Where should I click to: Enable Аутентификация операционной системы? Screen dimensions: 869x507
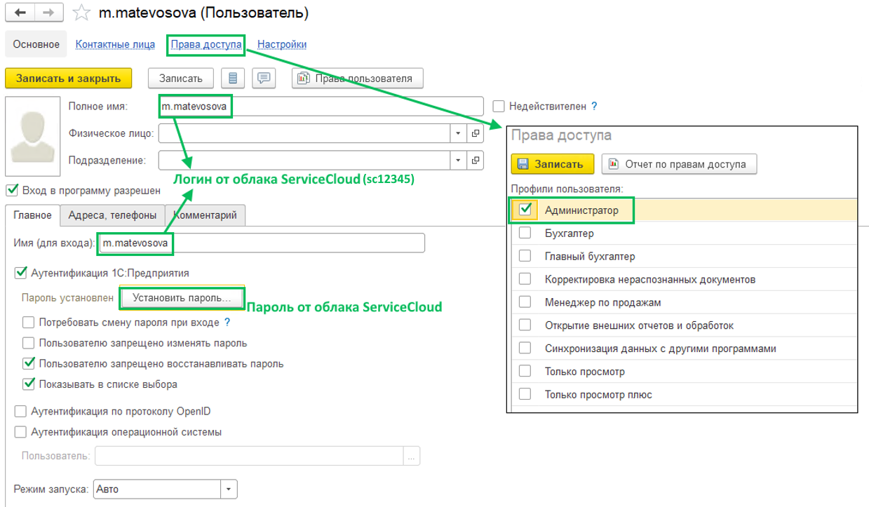pyautogui.click(x=20, y=432)
